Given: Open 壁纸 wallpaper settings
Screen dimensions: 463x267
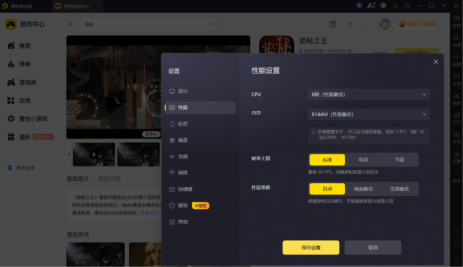Looking at the screenshot, I should 200,206.
